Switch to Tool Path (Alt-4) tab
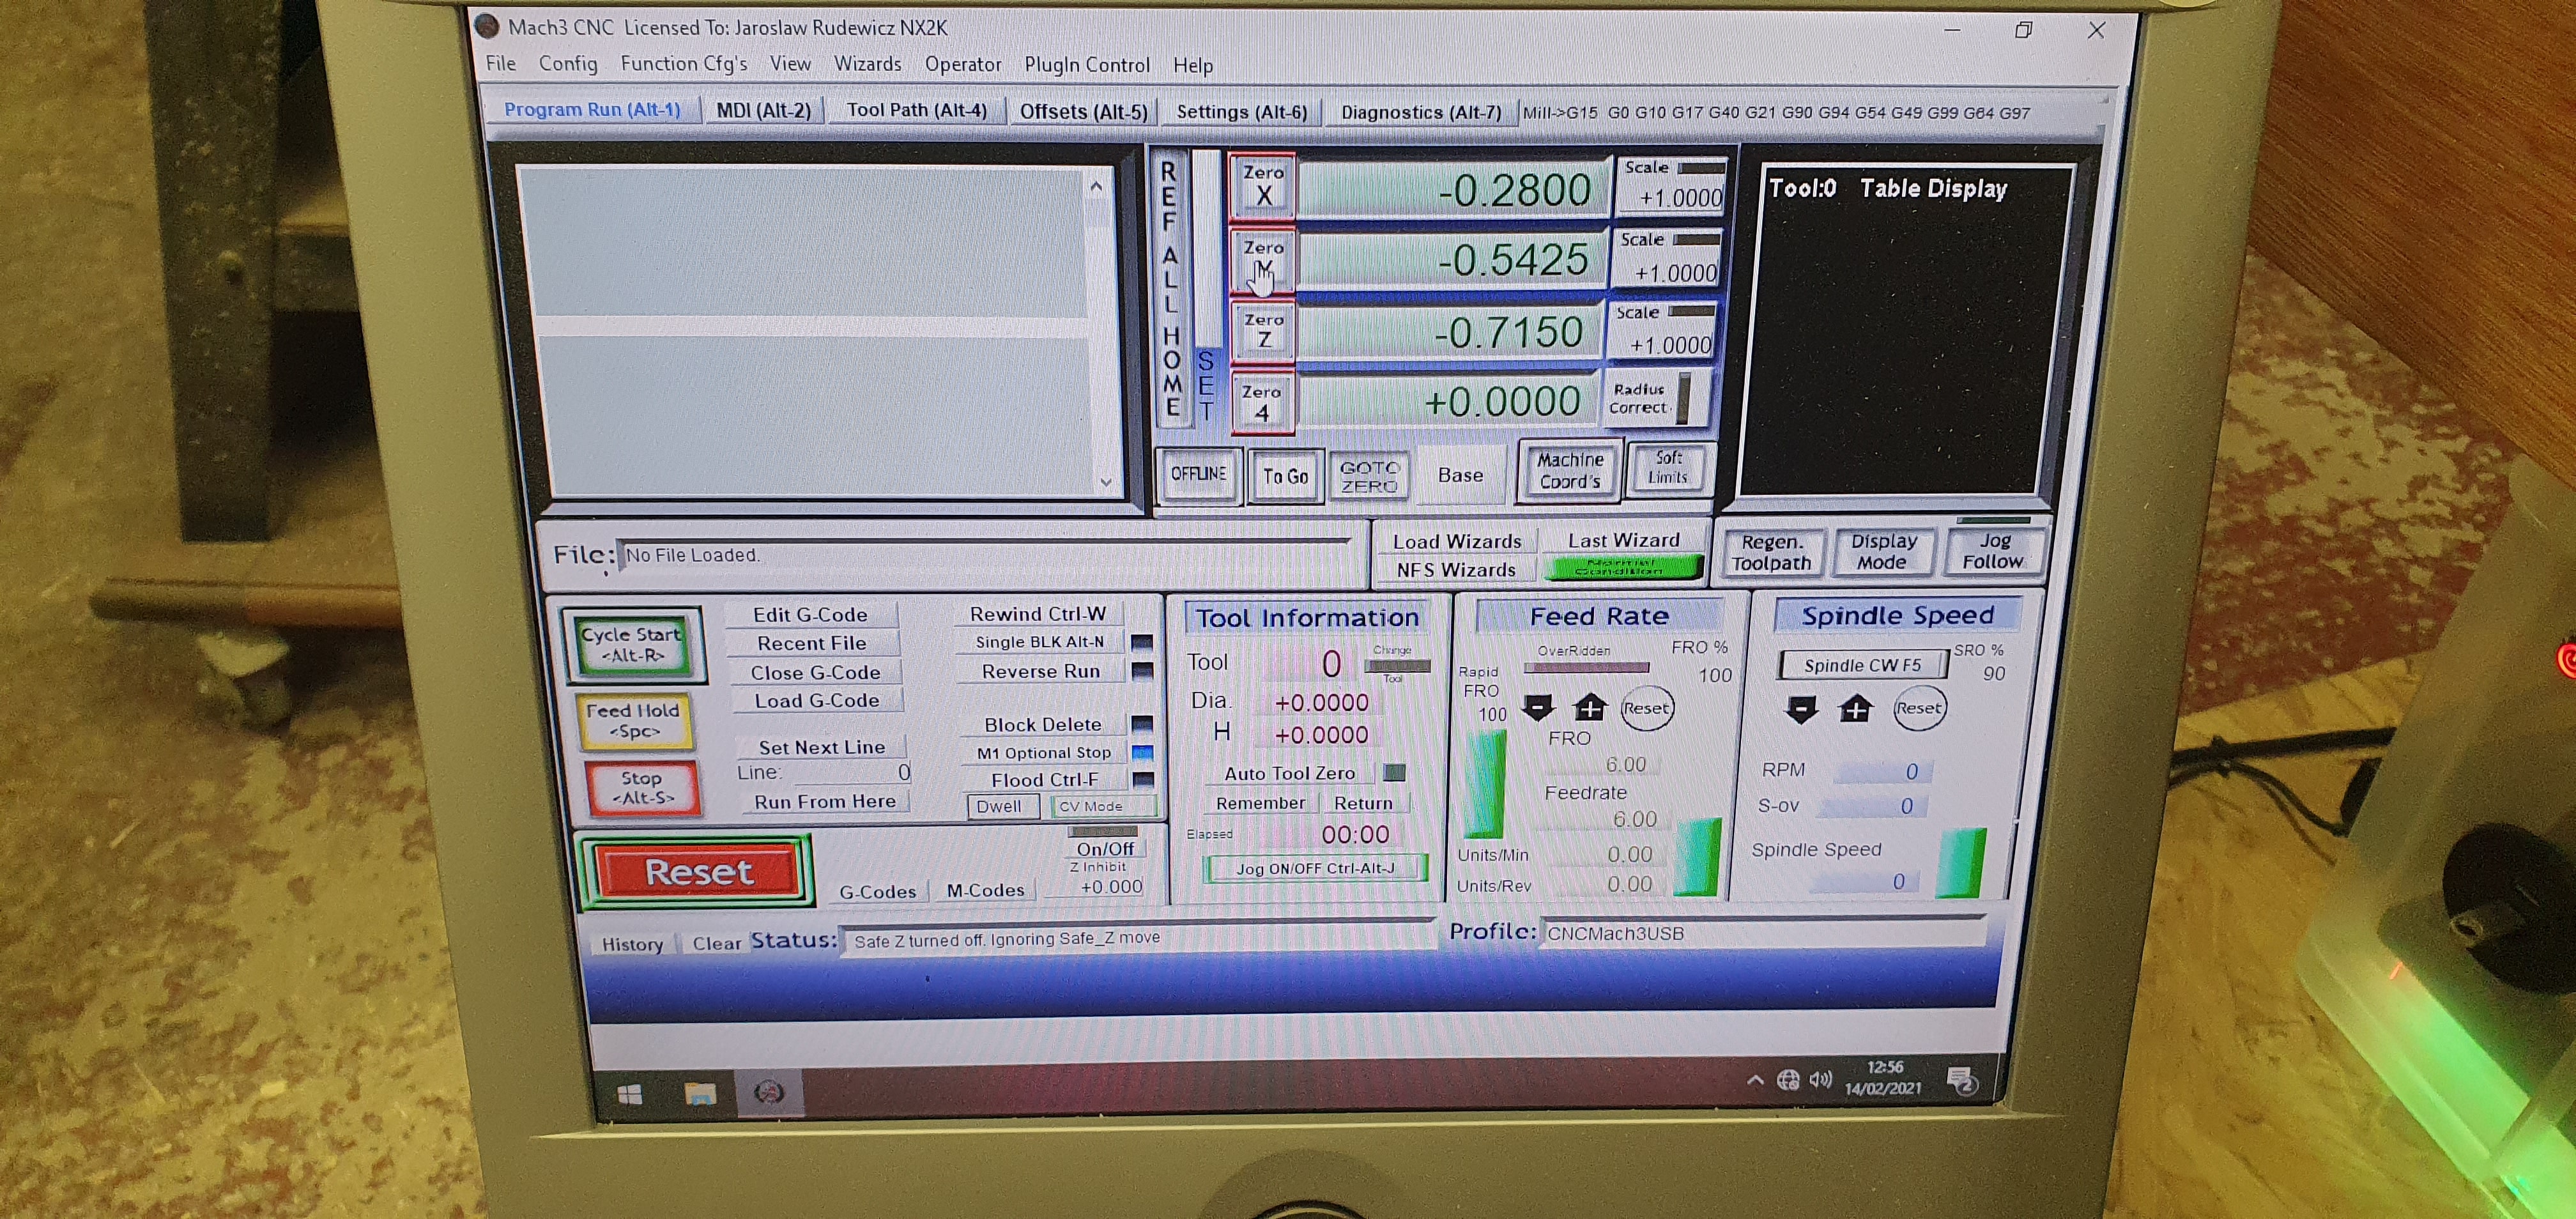 click(x=916, y=110)
